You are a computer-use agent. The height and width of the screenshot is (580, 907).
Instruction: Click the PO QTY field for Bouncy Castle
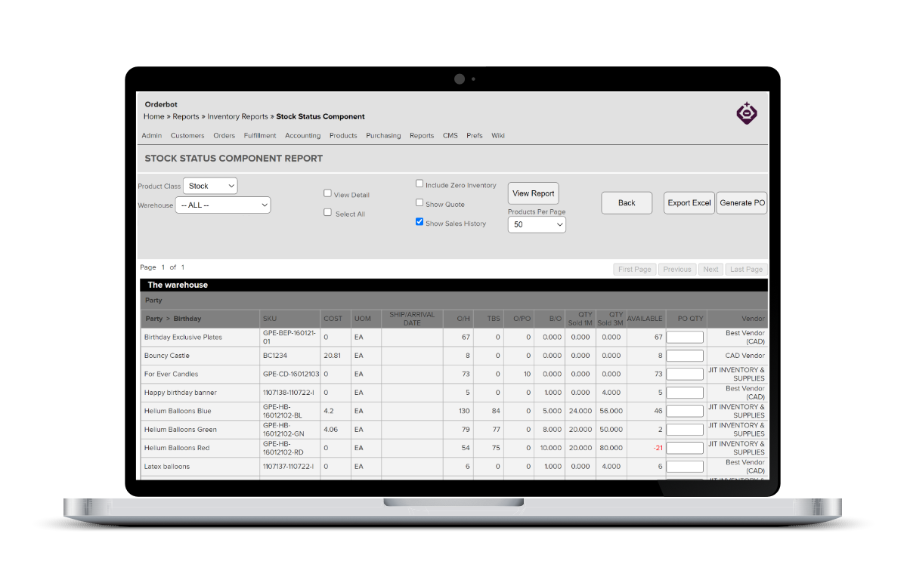(x=685, y=355)
